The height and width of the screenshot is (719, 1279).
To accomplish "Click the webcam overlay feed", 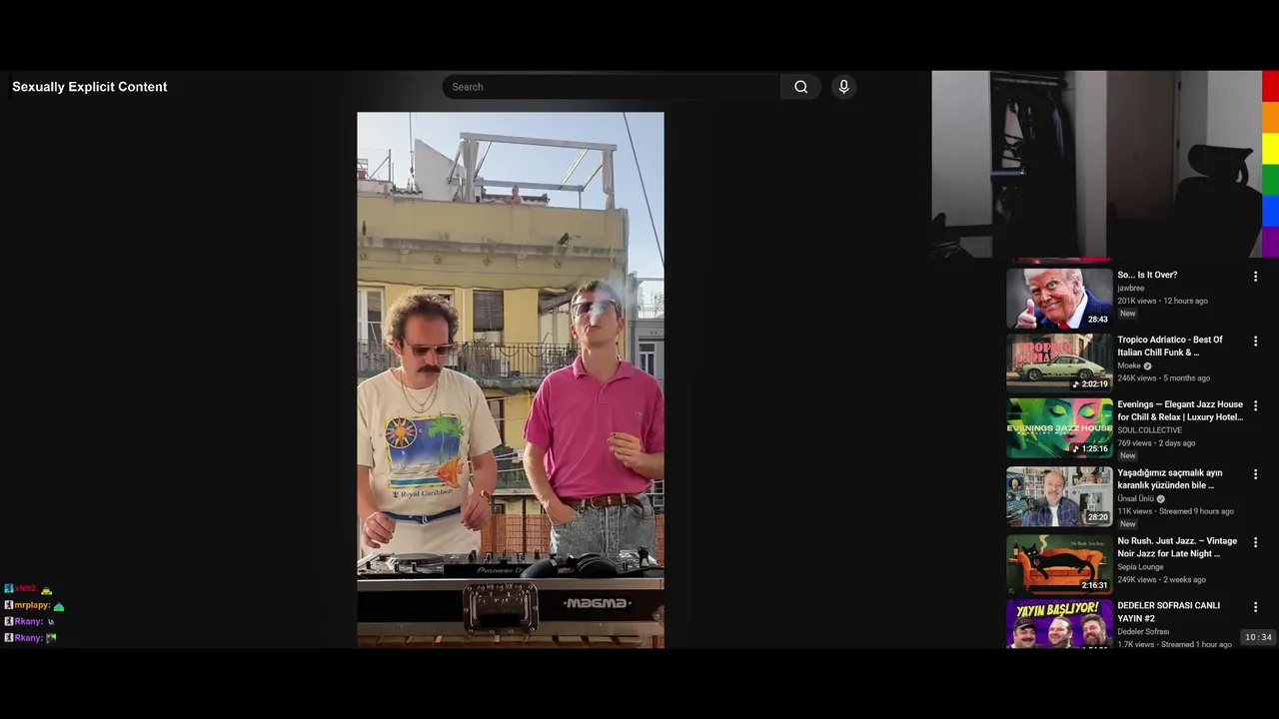I will click(1096, 165).
